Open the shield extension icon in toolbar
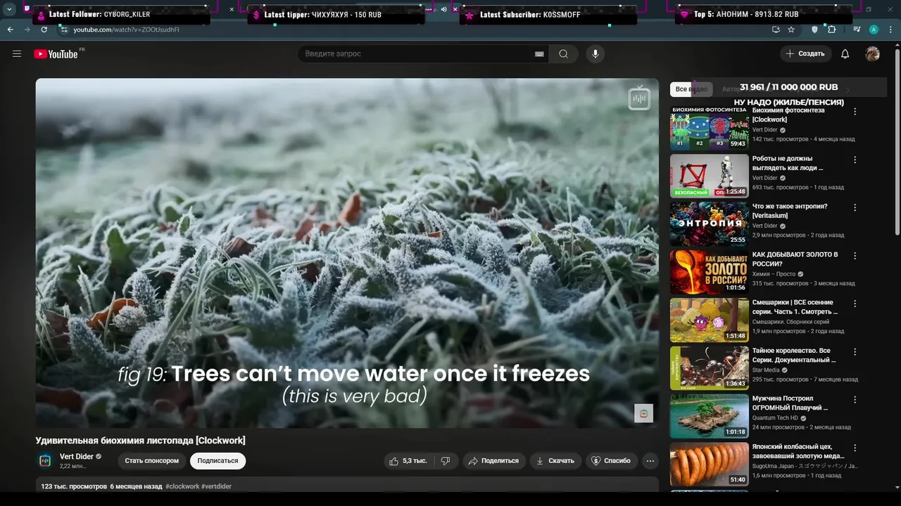 coord(815,30)
